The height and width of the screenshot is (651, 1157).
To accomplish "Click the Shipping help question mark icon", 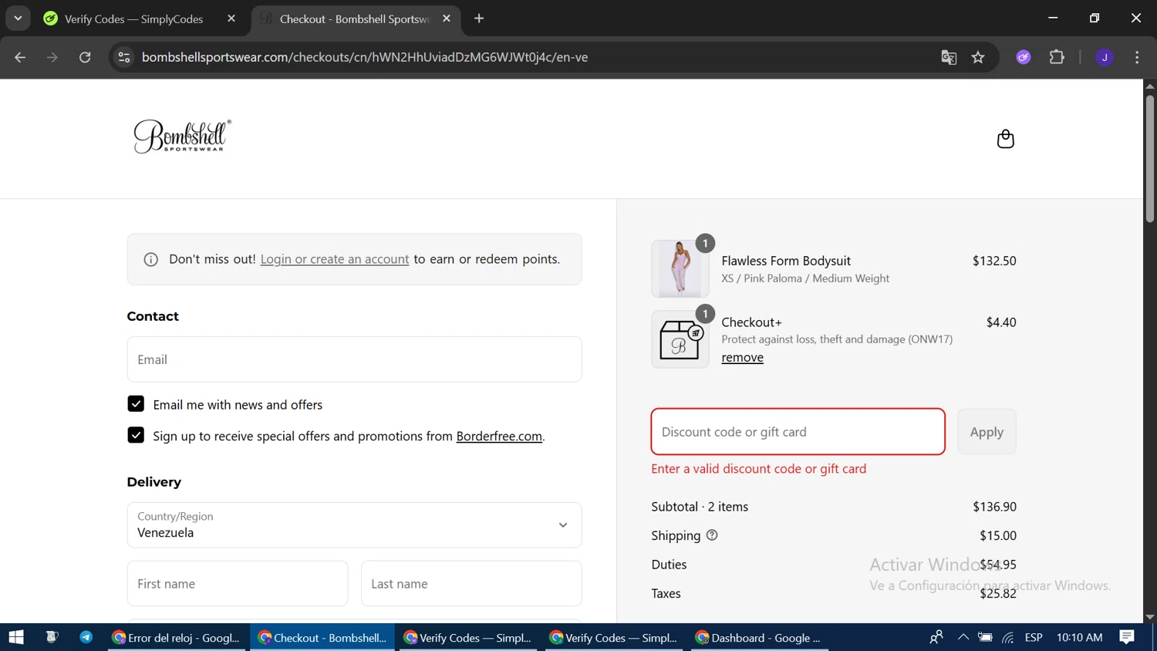I will point(712,535).
